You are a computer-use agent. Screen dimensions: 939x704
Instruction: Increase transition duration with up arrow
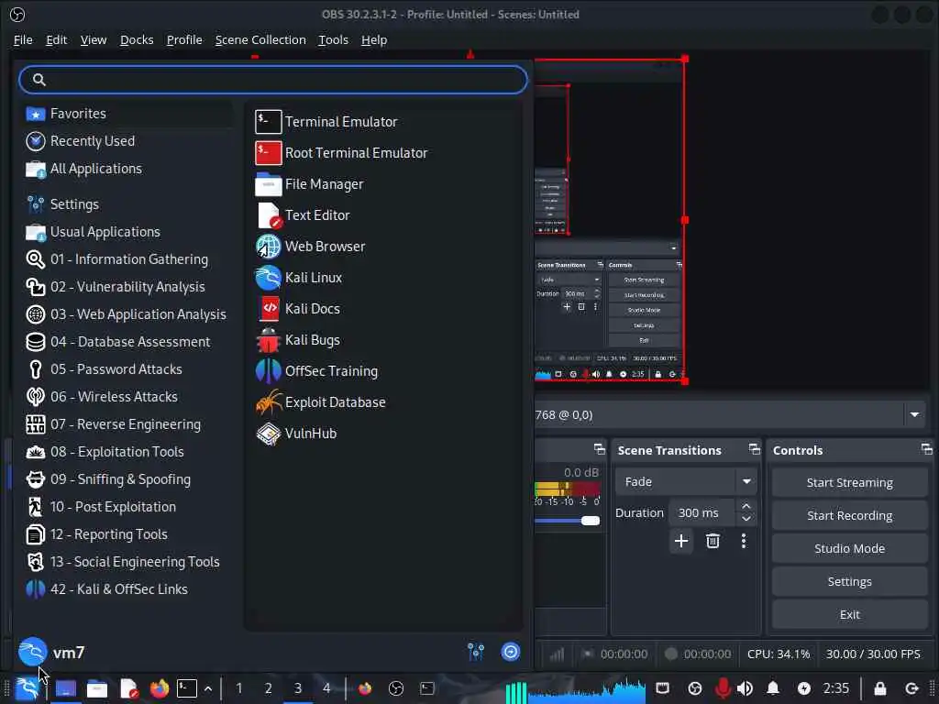(746, 506)
